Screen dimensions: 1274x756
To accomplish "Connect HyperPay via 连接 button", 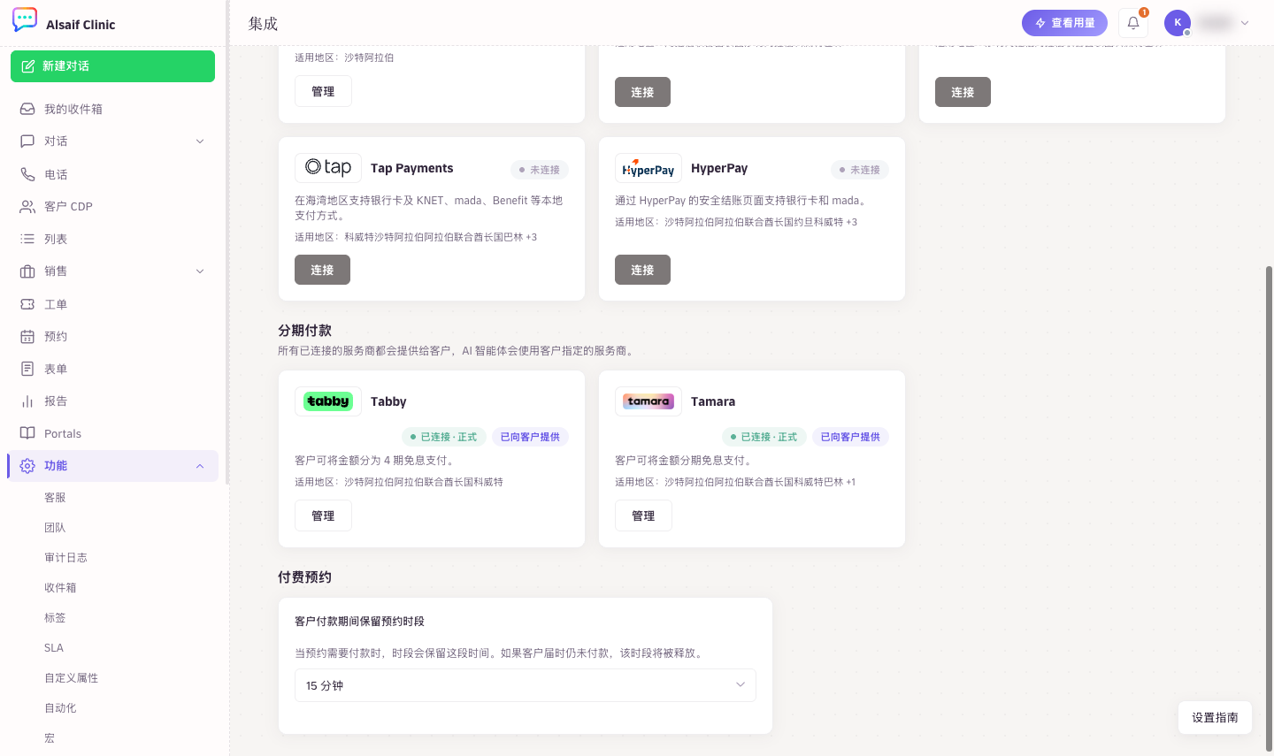I will pyautogui.click(x=642, y=270).
